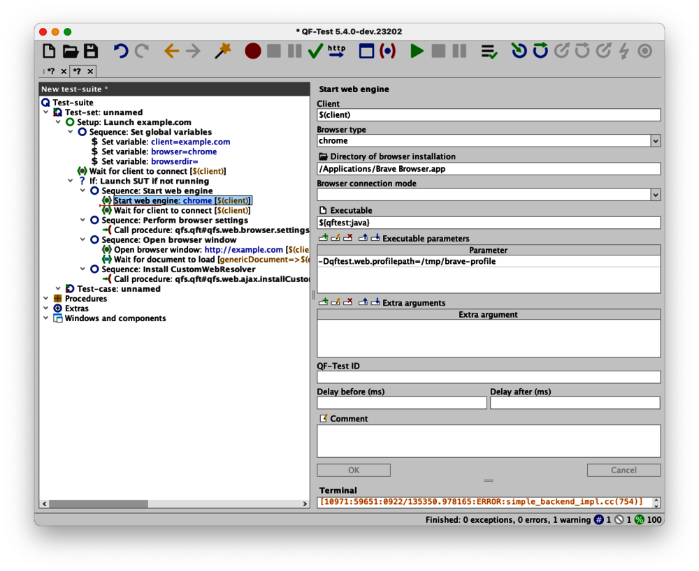Screen dimensions: 699x571
Task: Close the active suite tab
Action: click(89, 71)
